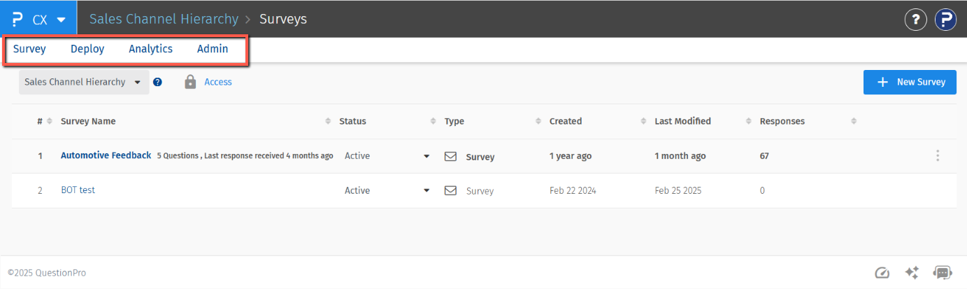Sort by Status column arrows

[433, 121]
